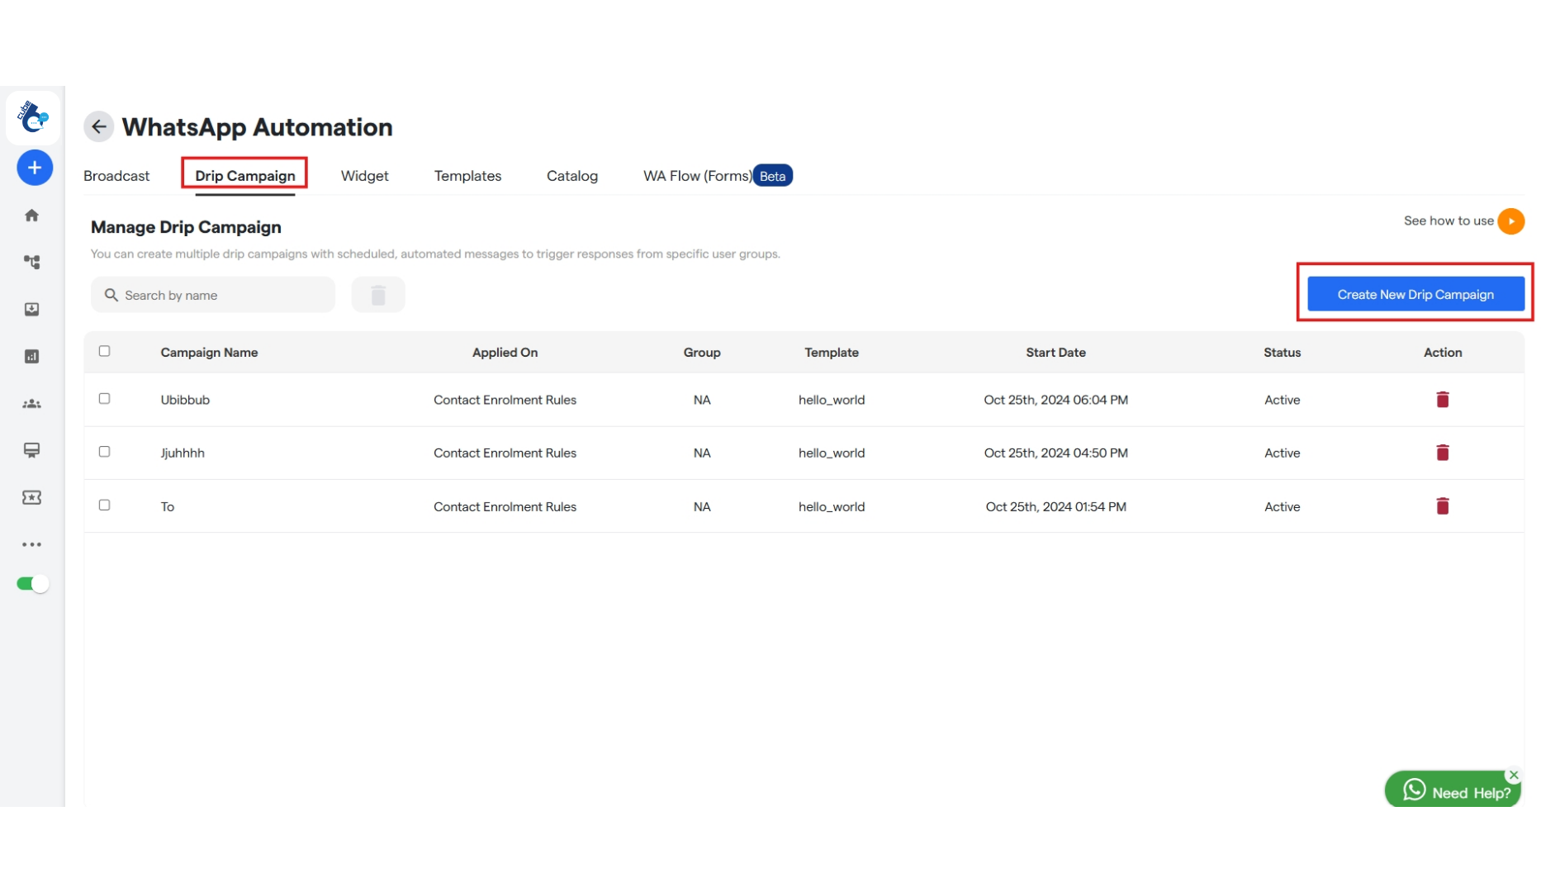1541x892 pixels.
Task: Click the blue plus create button
Action: [x=35, y=168]
